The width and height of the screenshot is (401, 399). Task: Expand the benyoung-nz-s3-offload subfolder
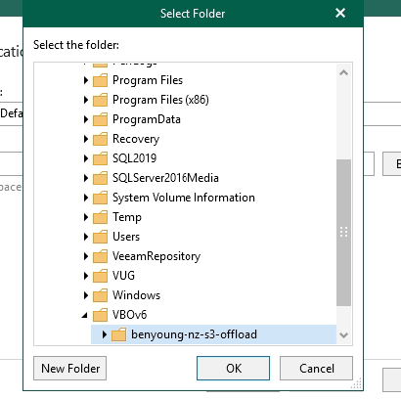[105, 334]
